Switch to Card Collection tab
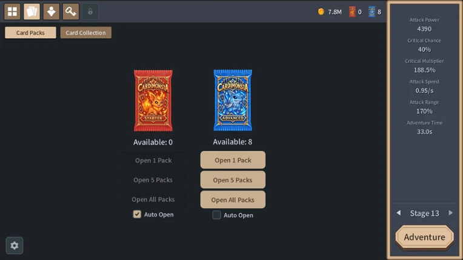Viewport: 463px width, 260px height. 85,33
